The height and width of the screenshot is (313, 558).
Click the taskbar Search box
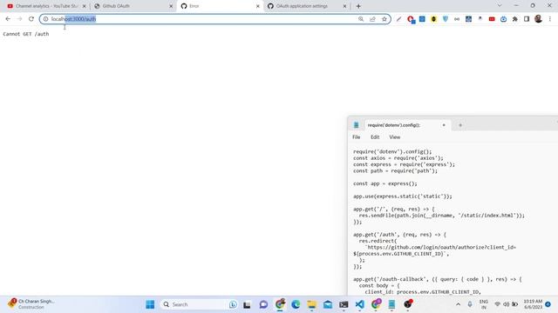click(200, 304)
